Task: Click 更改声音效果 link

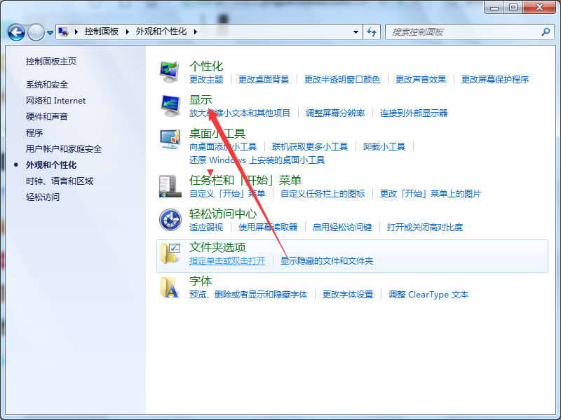Action: 421,79
